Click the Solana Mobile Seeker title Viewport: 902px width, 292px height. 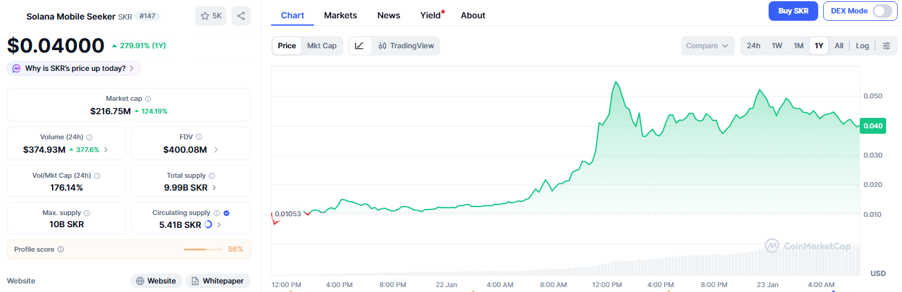point(70,16)
